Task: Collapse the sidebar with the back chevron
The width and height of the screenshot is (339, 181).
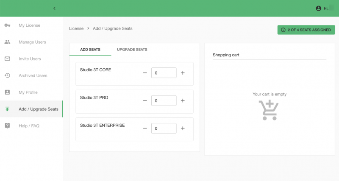Action: click(x=55, y=8)
